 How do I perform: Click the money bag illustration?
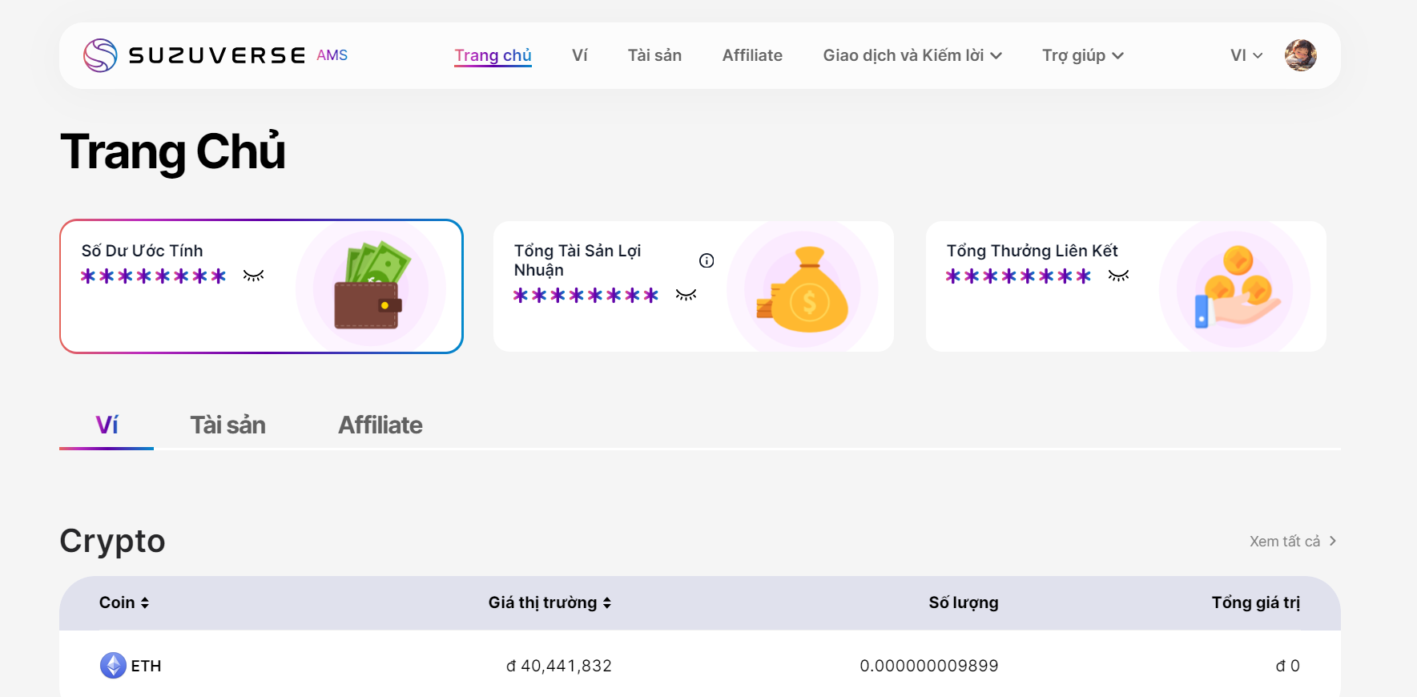pos(803,290)
